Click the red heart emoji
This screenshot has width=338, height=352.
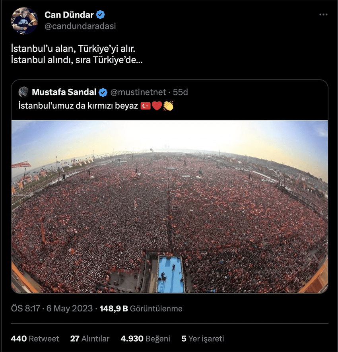point(157,106)
